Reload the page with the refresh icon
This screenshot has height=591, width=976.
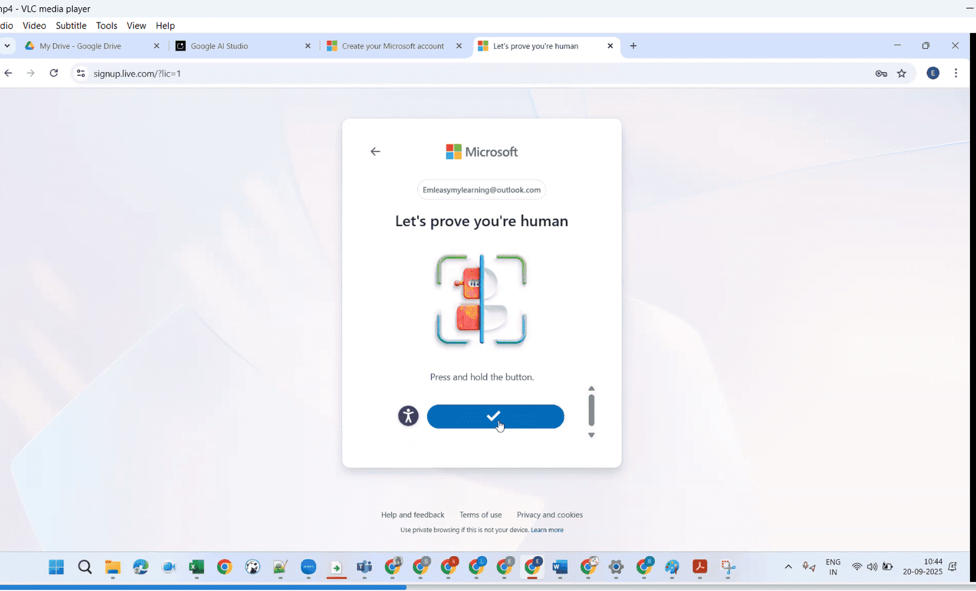54,73
